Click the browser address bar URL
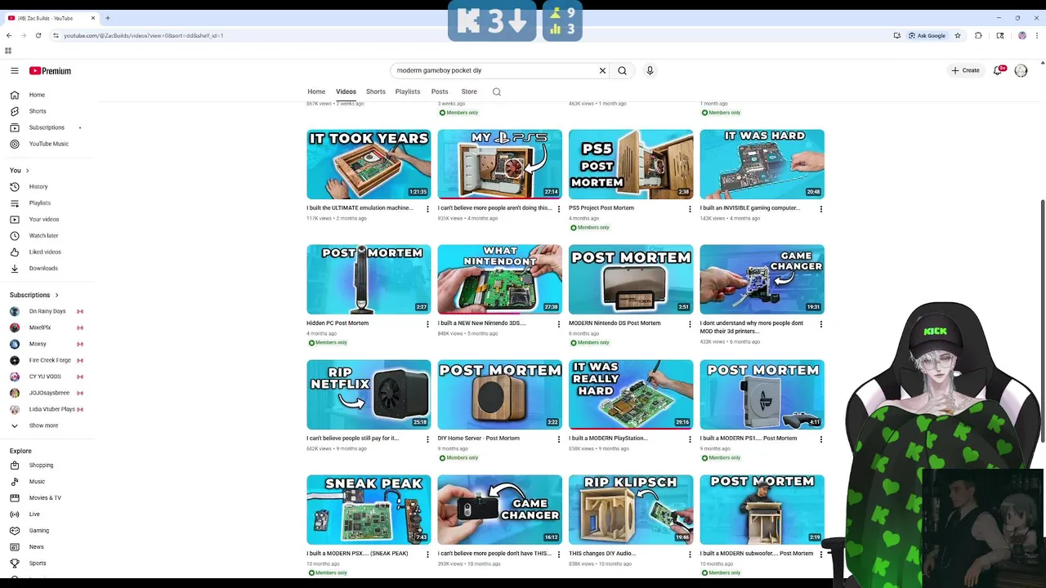Image resolution: width=1046 pixels, height=588 pixels. pyautogui.click(x=144, y=35)
